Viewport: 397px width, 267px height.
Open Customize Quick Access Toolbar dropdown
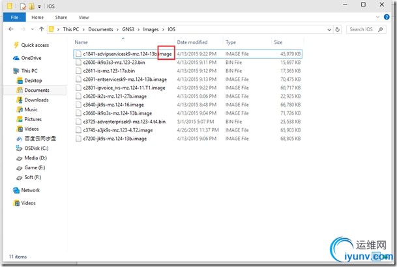(x=39, y=7)
